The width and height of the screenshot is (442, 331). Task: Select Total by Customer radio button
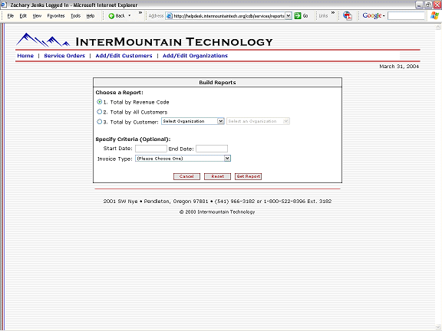[99, 122]
